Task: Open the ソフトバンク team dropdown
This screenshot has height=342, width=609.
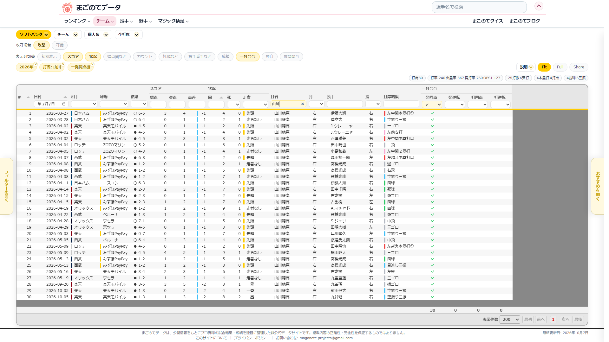Action: 34,35
